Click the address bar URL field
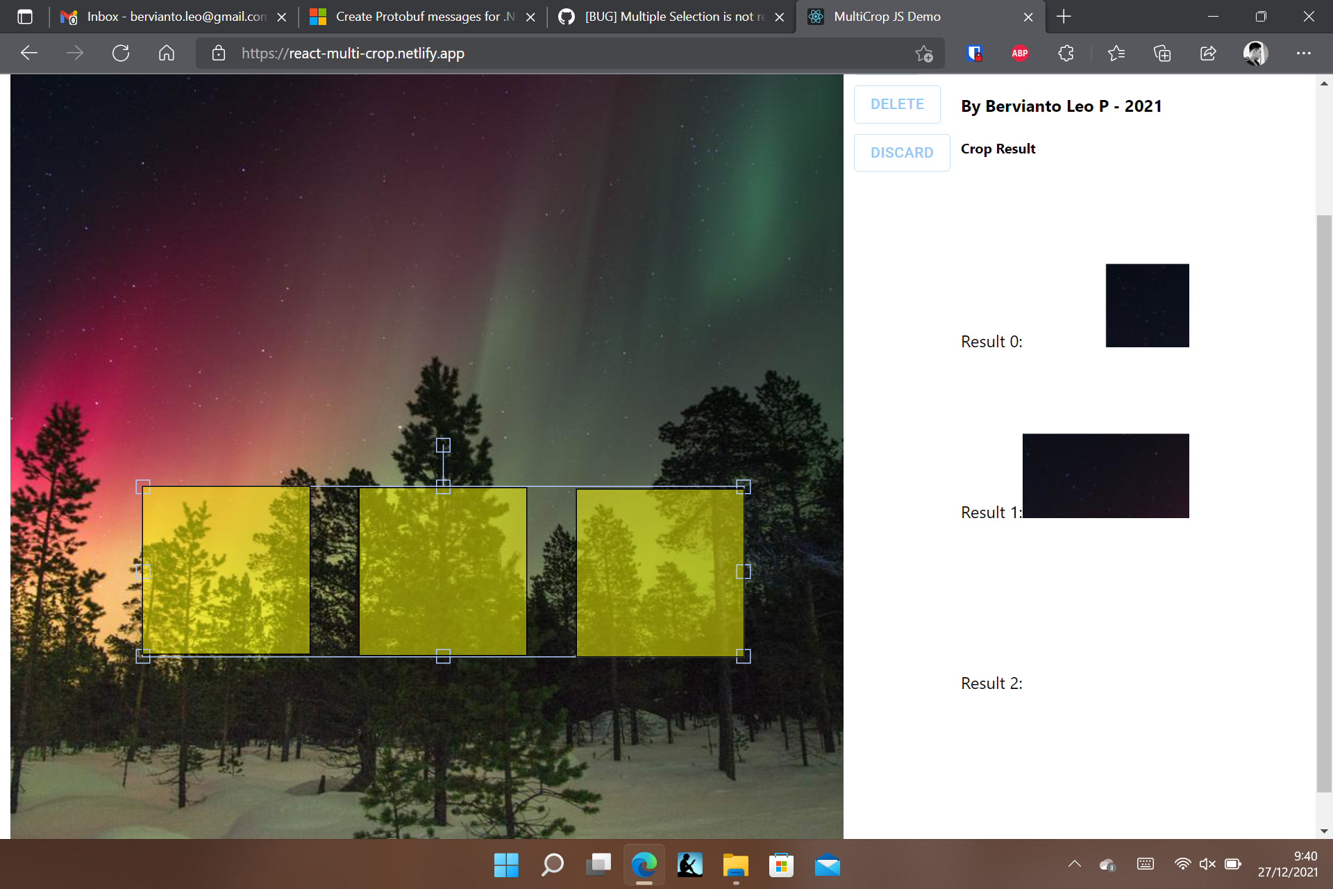Screen dimensions: 1333x889 point(569,53)
